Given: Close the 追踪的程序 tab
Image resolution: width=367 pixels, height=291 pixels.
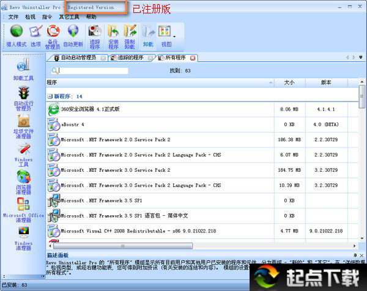Looking at the screenshot, I should [150, 58].
